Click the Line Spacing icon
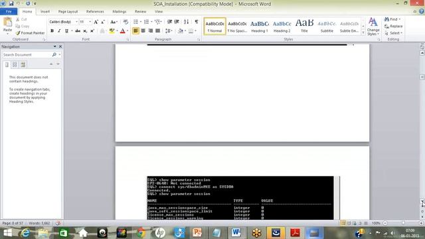425x239 pixels. coord(168,31)
